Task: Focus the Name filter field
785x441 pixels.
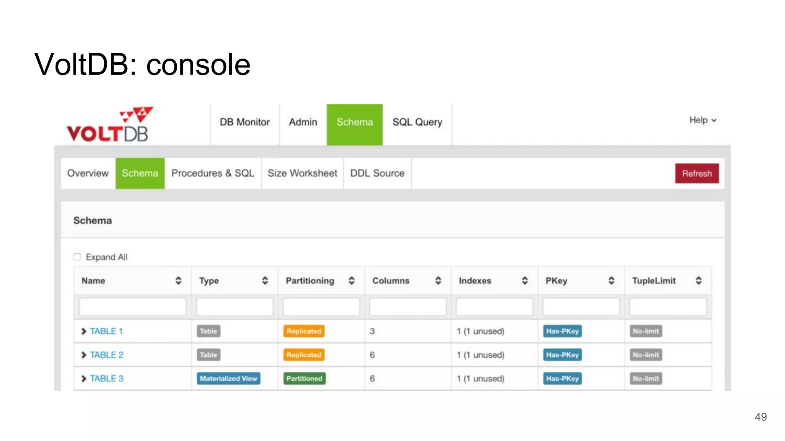Action: click(133, 307)
